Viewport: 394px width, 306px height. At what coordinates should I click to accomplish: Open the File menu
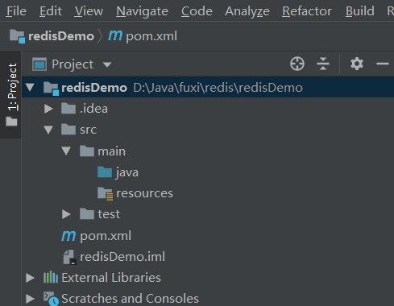click(16, 11)
